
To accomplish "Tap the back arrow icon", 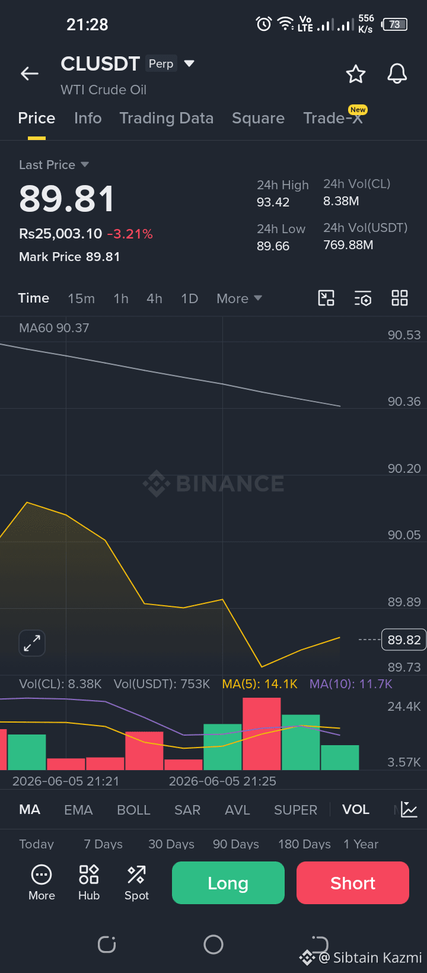I will (x=30, y=74).
